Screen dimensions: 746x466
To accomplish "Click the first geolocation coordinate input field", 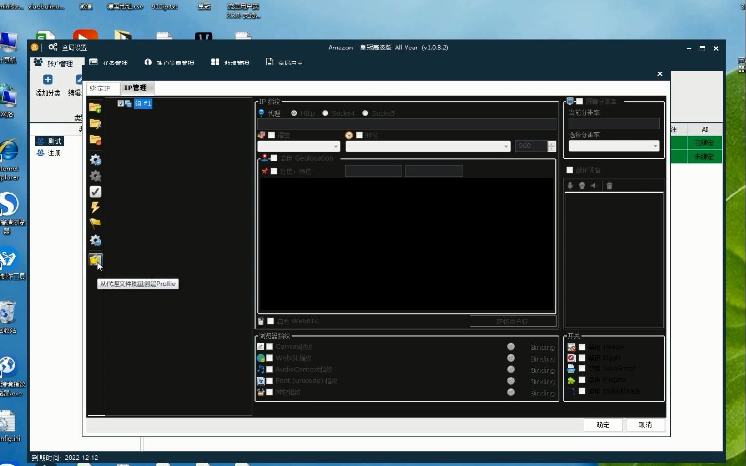I will (373, 170).
